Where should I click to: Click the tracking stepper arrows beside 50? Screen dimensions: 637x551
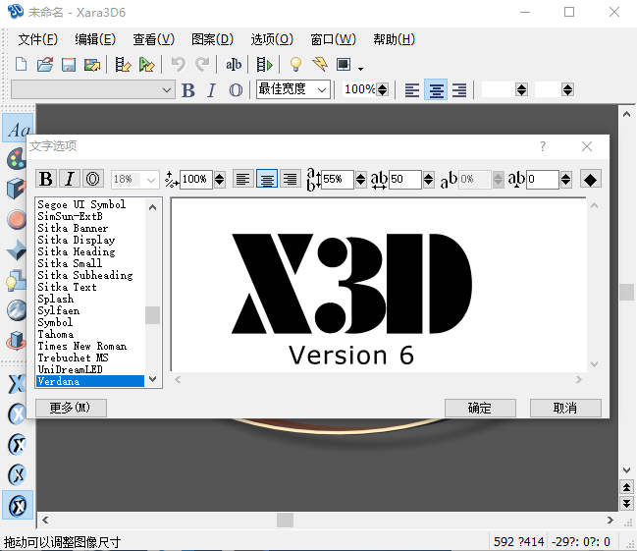tap(428, 180)
